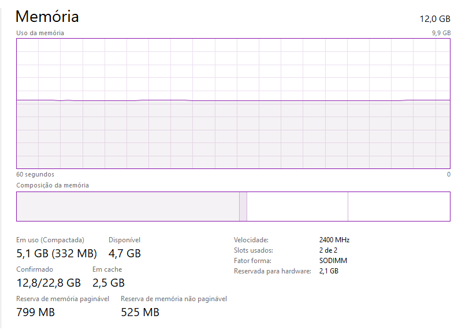
Task: Select the 5,1 GB (332 MB) in-use value
Action: [x=57, y=253]
